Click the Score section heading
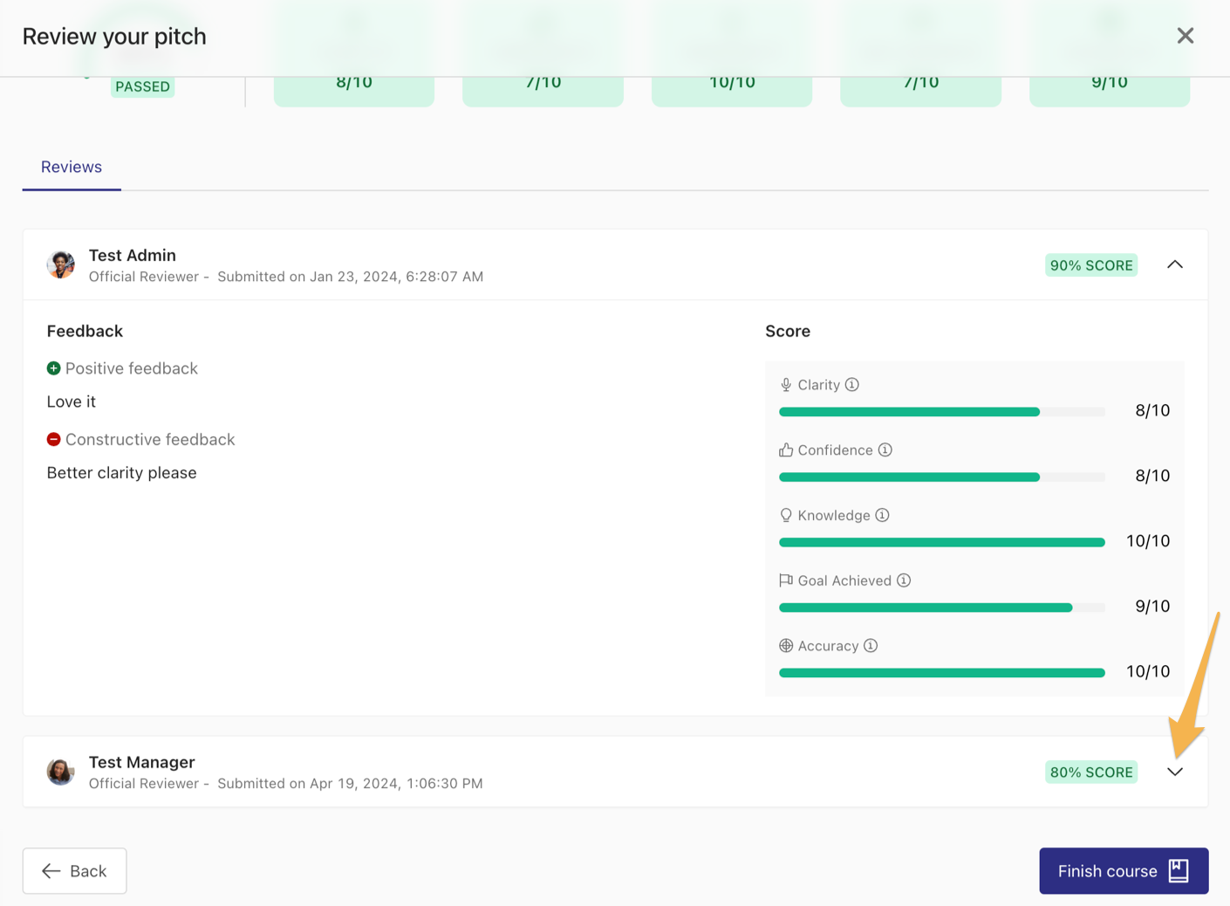The width and height of the screenshot is (1230, 906). click(x=788, y=331)
